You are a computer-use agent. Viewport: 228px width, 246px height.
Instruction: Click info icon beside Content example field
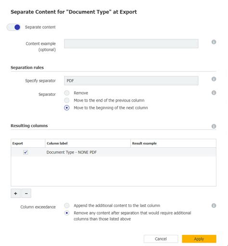[x=214, y=42]
